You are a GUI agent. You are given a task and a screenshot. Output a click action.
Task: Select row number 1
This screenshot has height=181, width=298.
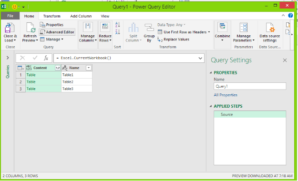(21, 75)
